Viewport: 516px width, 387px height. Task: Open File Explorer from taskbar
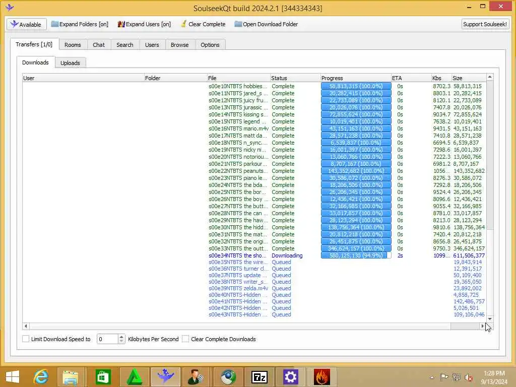coord(71,377)
